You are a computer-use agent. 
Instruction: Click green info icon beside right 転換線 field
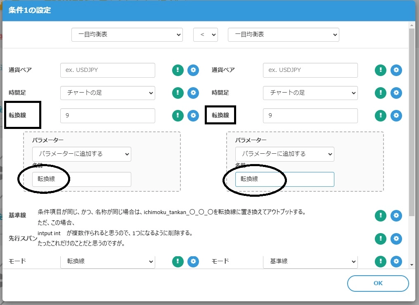(x=380, y=116)
